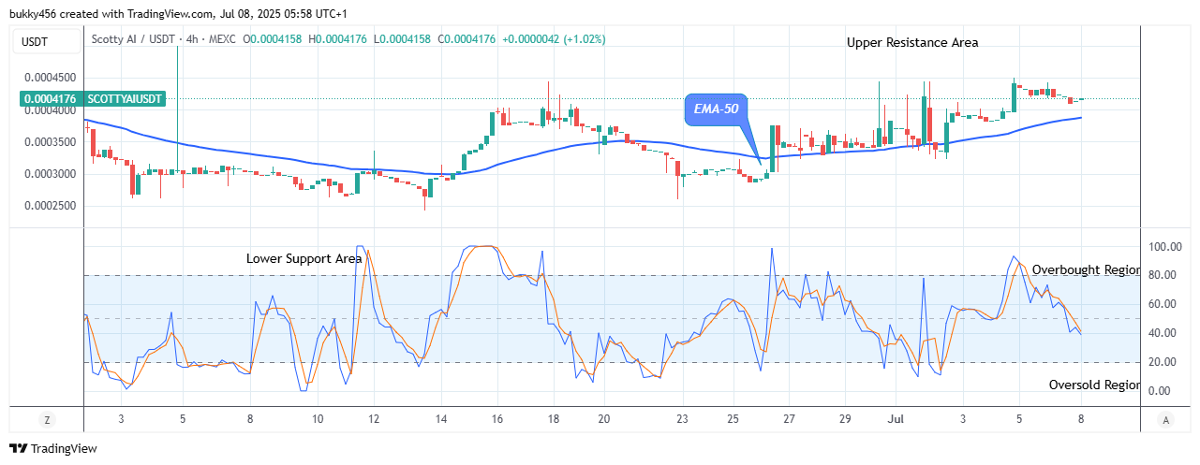Click the H0.0004176 high value

click(339, 39)
